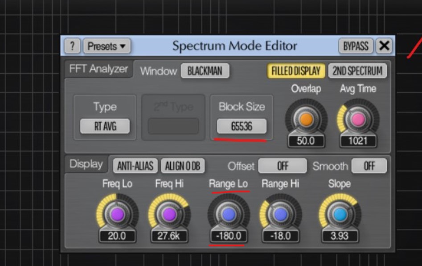Click the purple Freq Lo knob

(117, 215)
